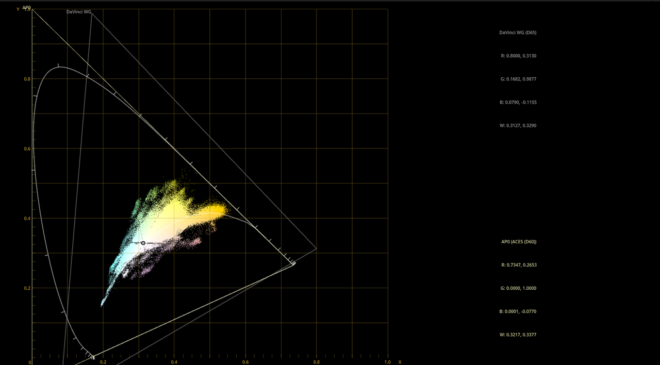
Task: Click AP0 white point value 0.3217, 0.3377
Action: [x=518, y=335]
